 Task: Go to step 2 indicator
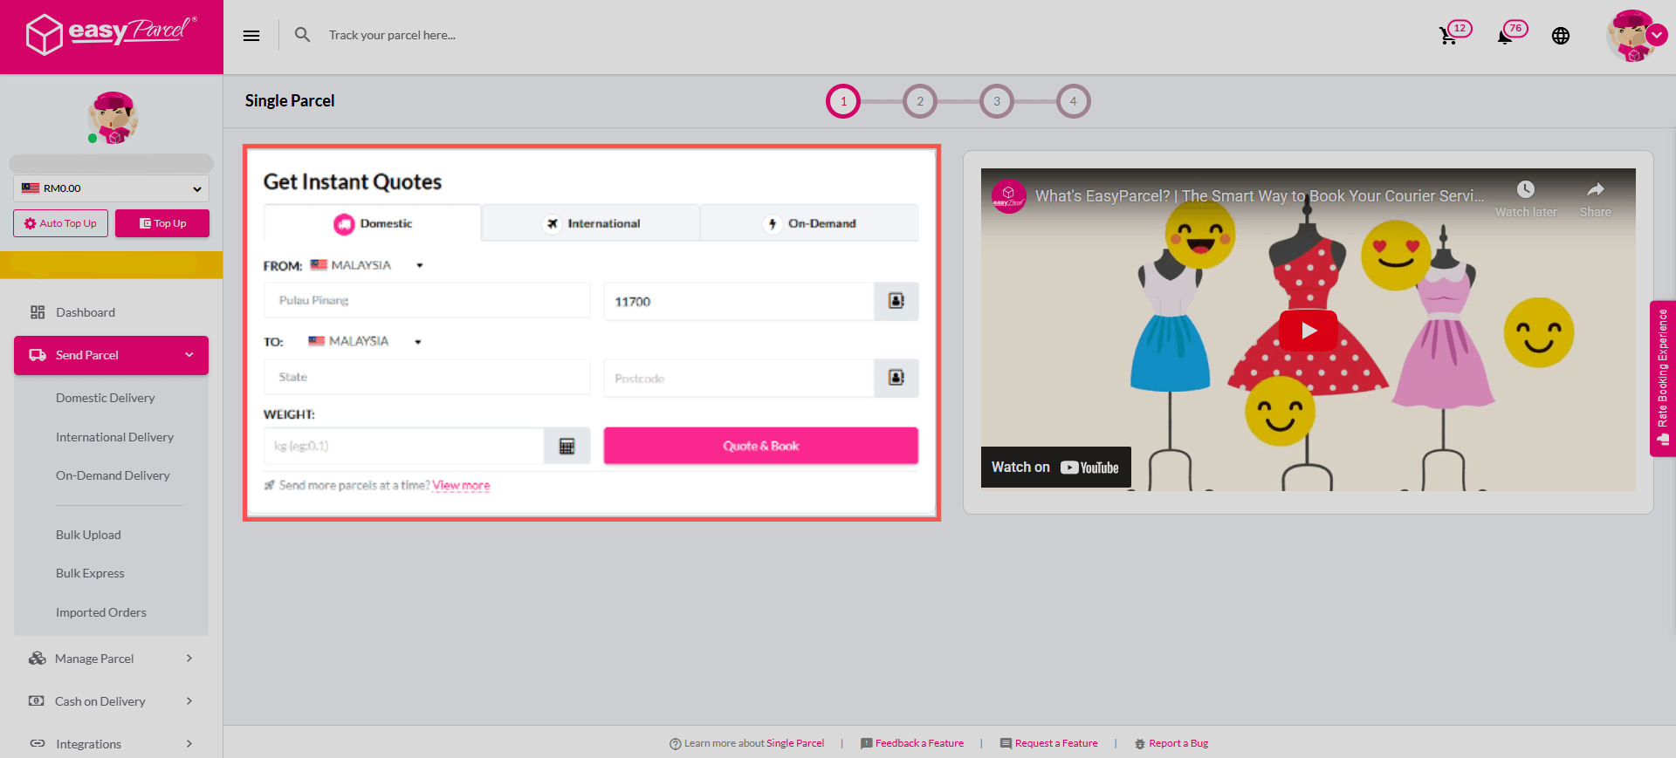click(920, 101)
